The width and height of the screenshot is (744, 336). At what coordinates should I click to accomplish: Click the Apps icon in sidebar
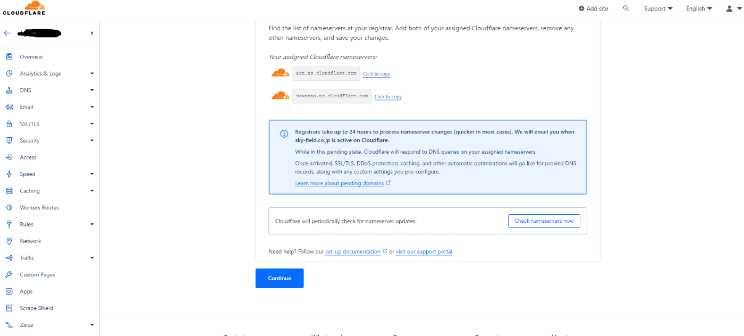point(9,291)
